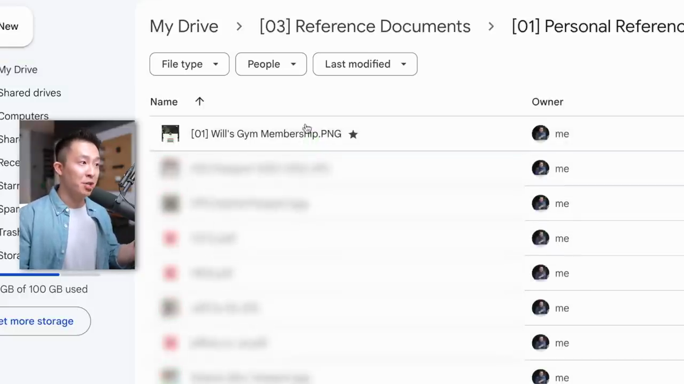
Task: Toggle the star on Will's Gym Membership file
Action: click(x=353, y=134)
